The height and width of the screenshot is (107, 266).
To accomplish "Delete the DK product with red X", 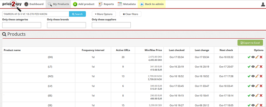I will coord(261,57).
